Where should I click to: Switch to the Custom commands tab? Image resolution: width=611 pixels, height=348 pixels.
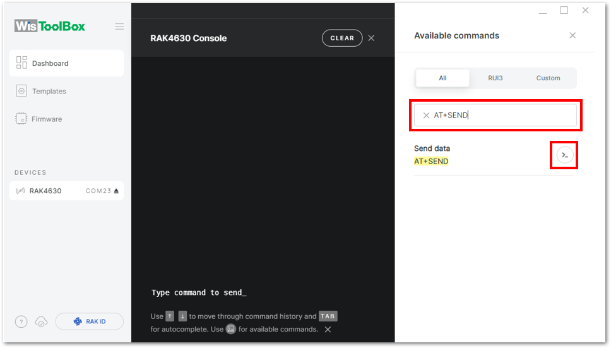click(x=548, y=78)
